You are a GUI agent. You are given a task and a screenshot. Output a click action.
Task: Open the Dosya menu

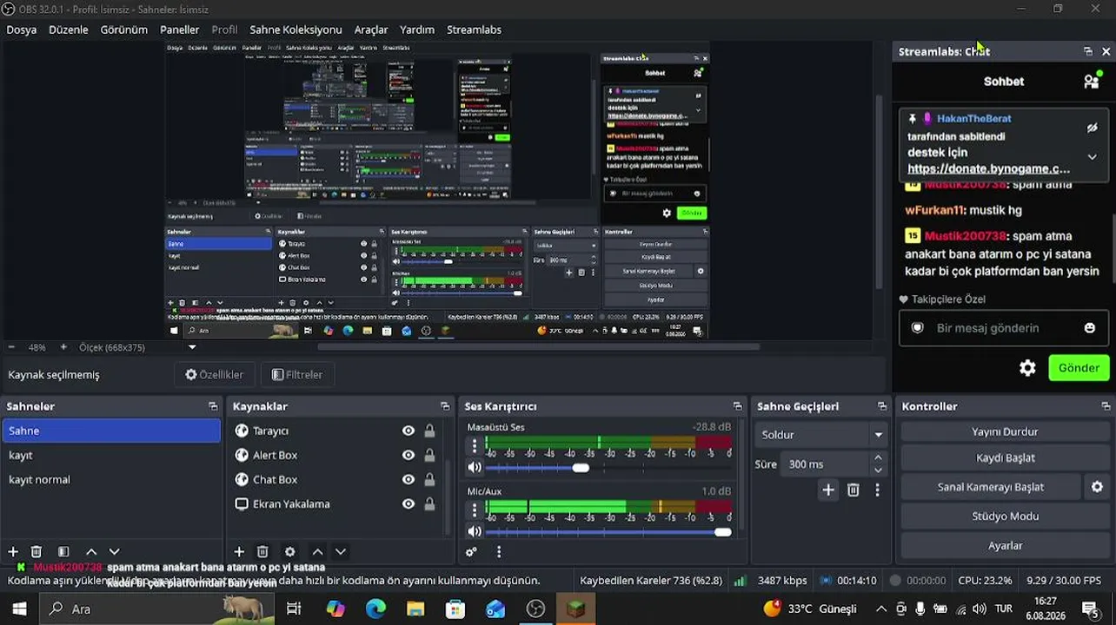[x=22, y=30]
